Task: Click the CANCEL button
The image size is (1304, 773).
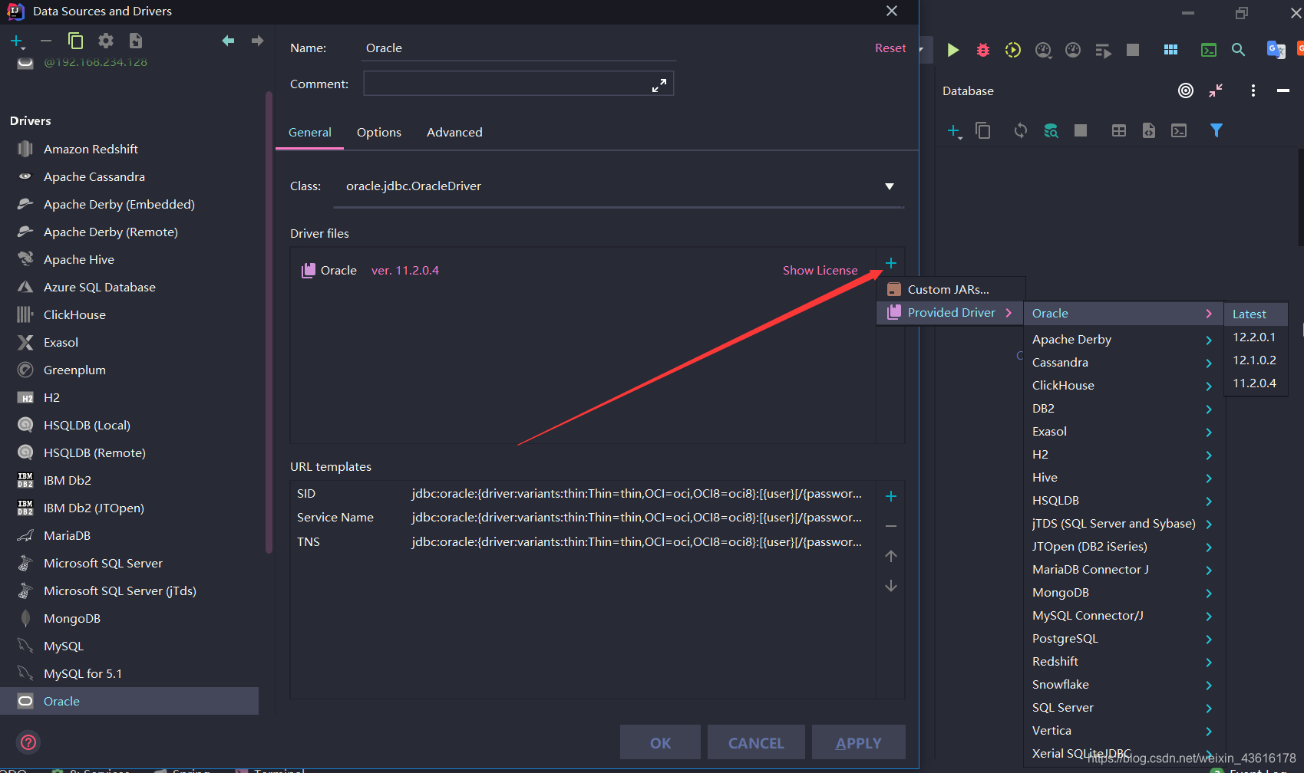Action: tap(756, 742)
